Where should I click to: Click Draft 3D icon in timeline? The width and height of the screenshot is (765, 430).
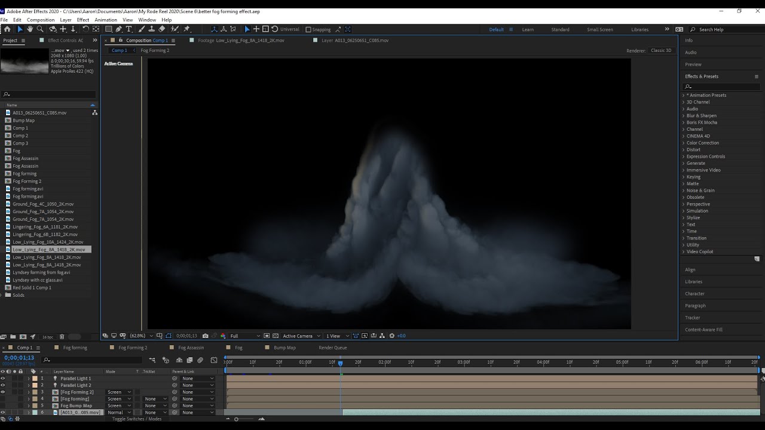pos(166,360)
